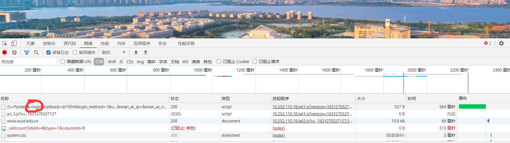Filter requests by Img

click(140, 62)
